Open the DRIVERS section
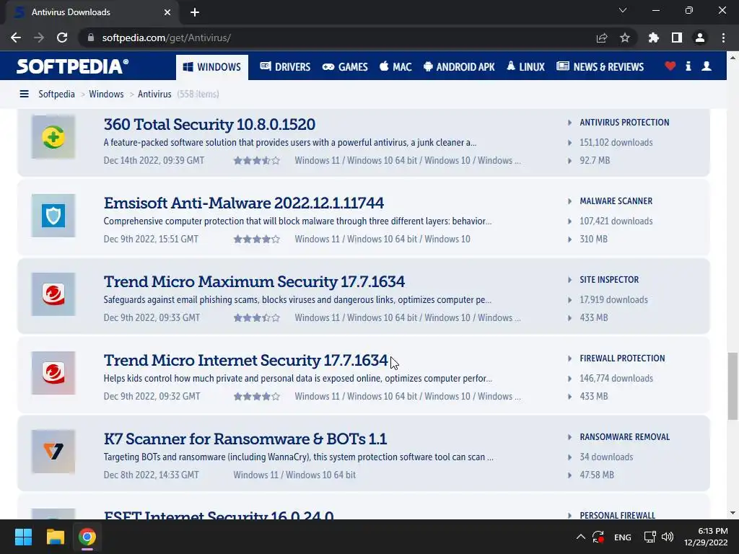Viewport: 739px width, 554px height. (285, 67)
